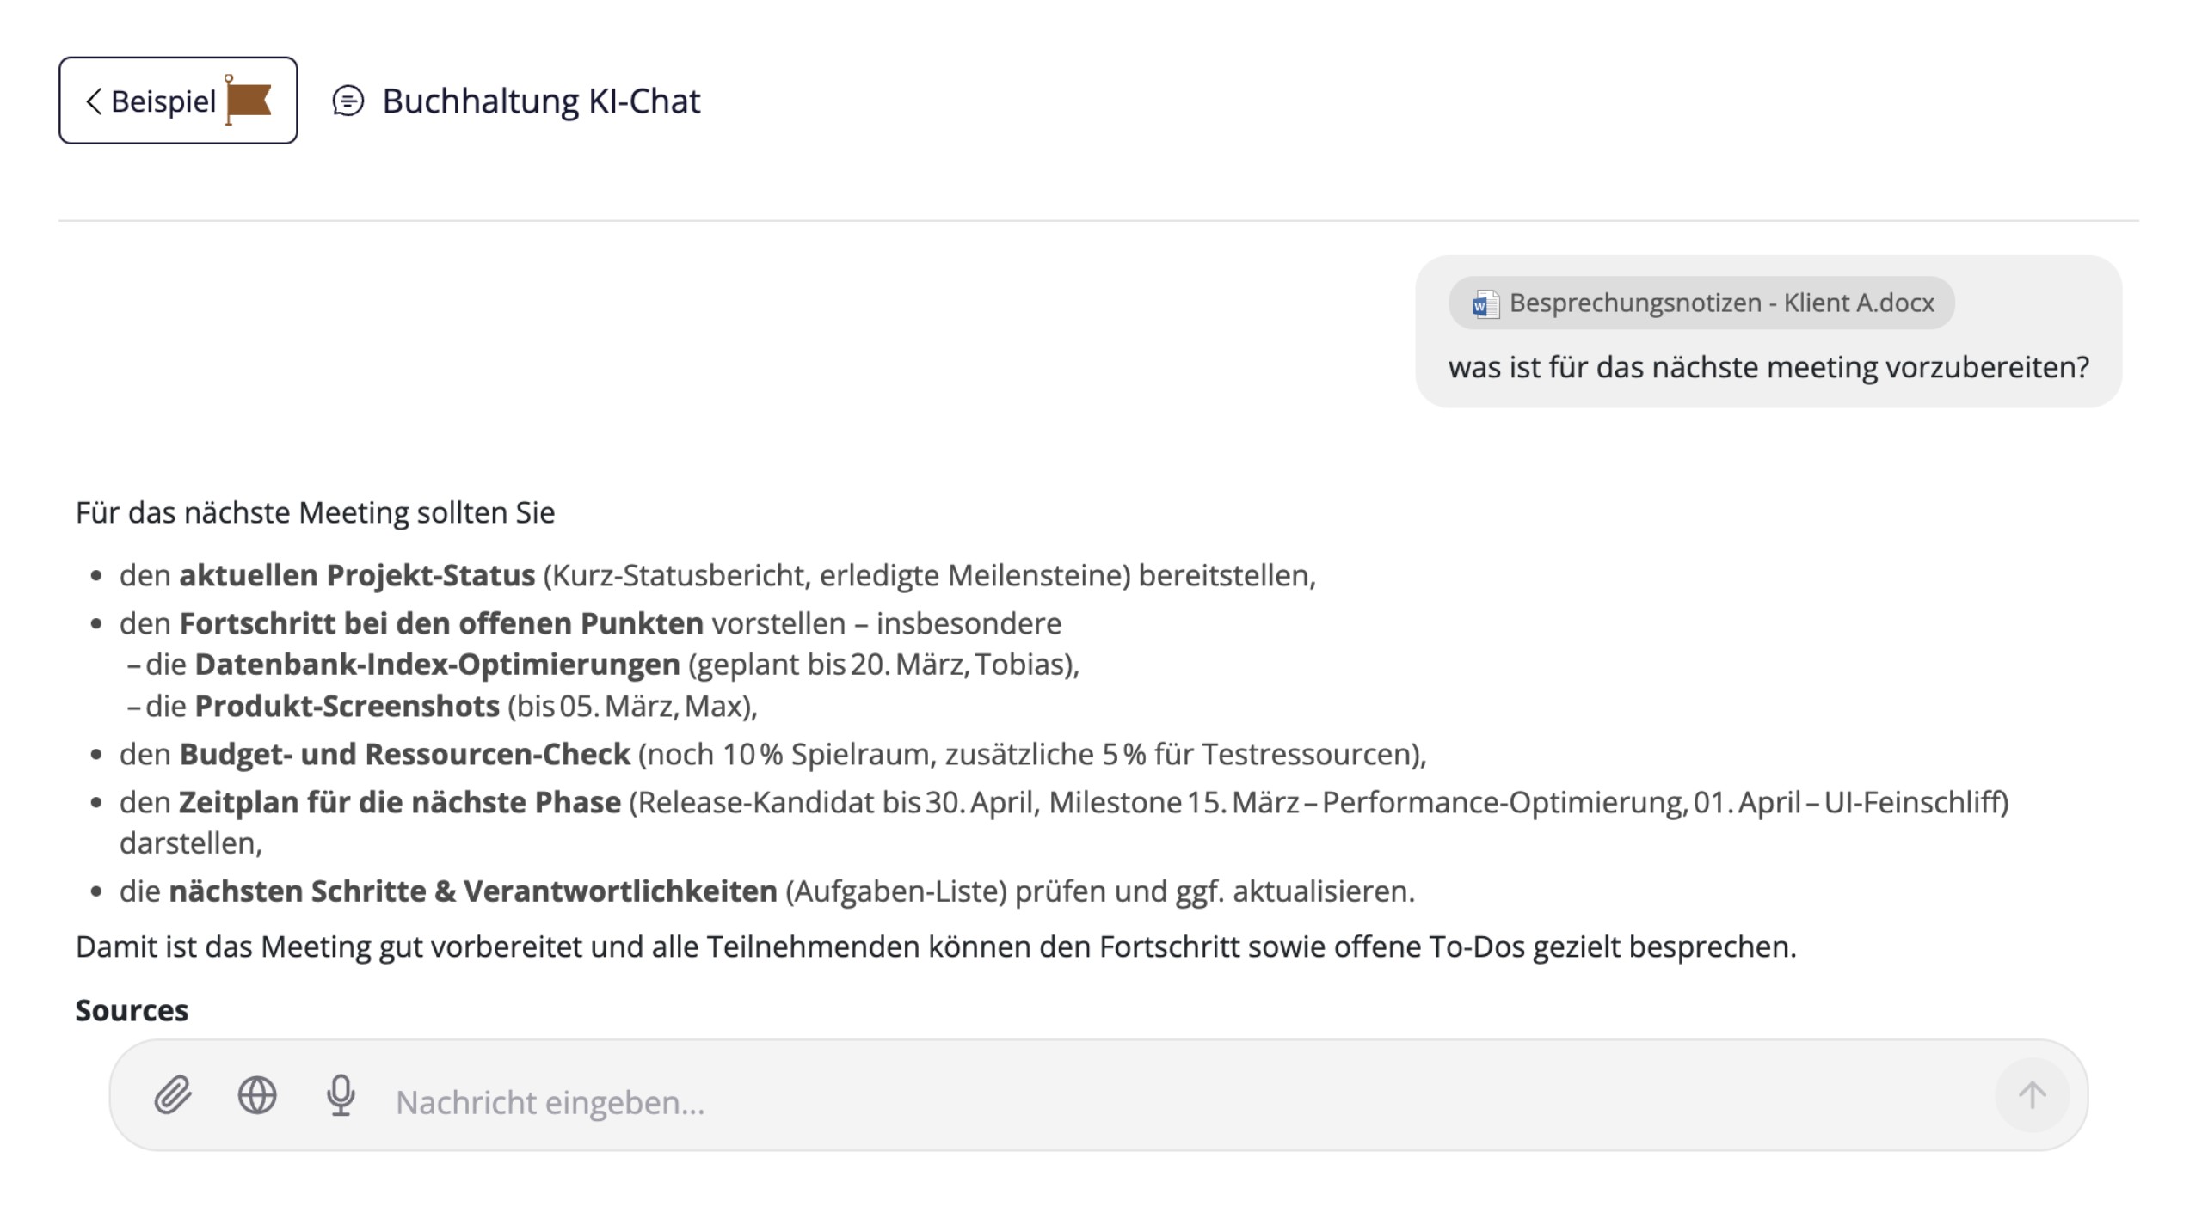Click bold text Produkt-Screenshots
This screenshot has width=2202, height=1219.
(x=347, y=707)
